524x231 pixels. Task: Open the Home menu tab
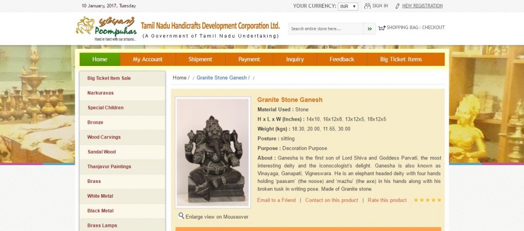tap(100, 59)
